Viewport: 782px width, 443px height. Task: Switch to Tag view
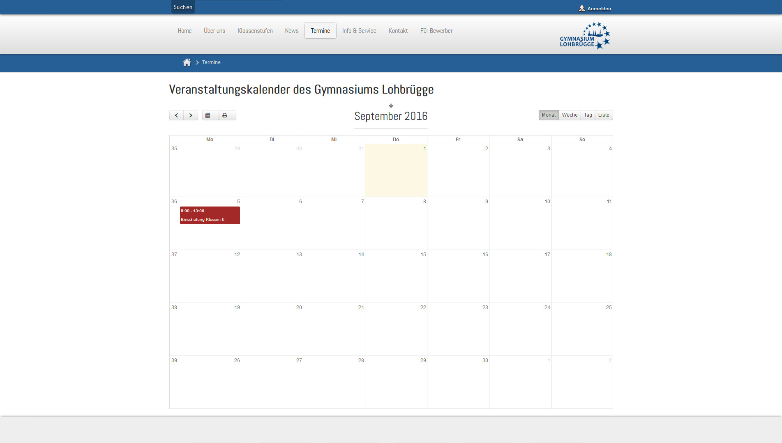pos(588,115)
